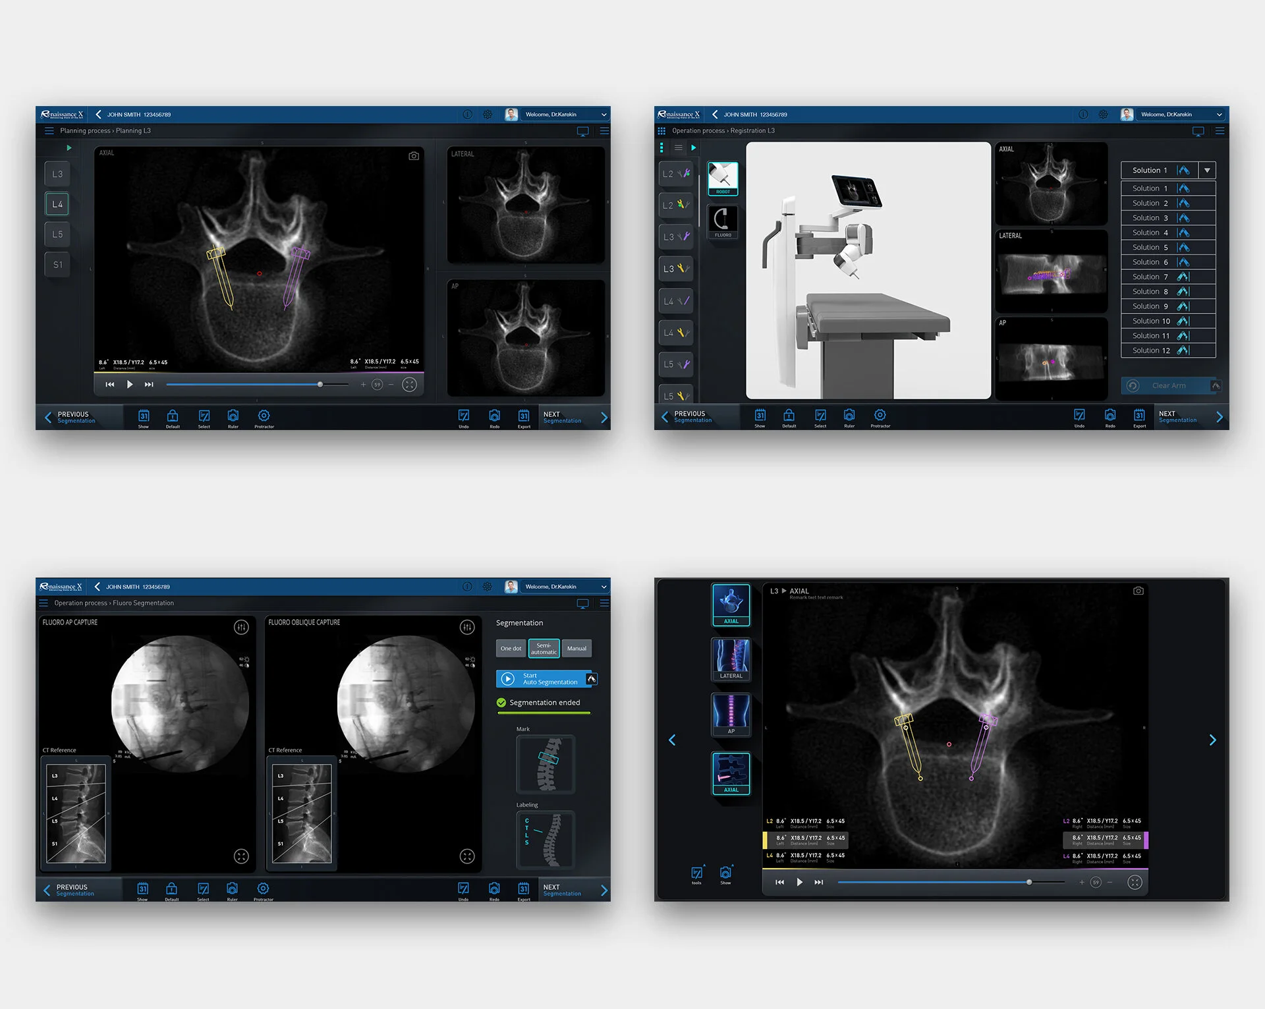1265x1009 pixels.
Task: Switch to the Fluoro source icon
Action: point(722,221)
